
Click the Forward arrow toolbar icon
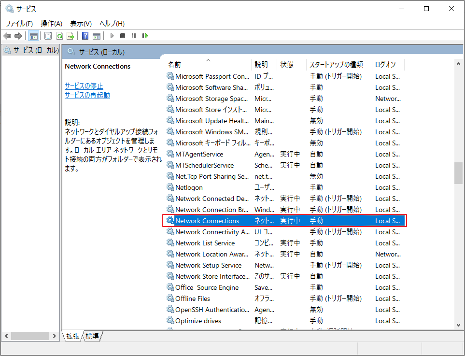point(18,36)
